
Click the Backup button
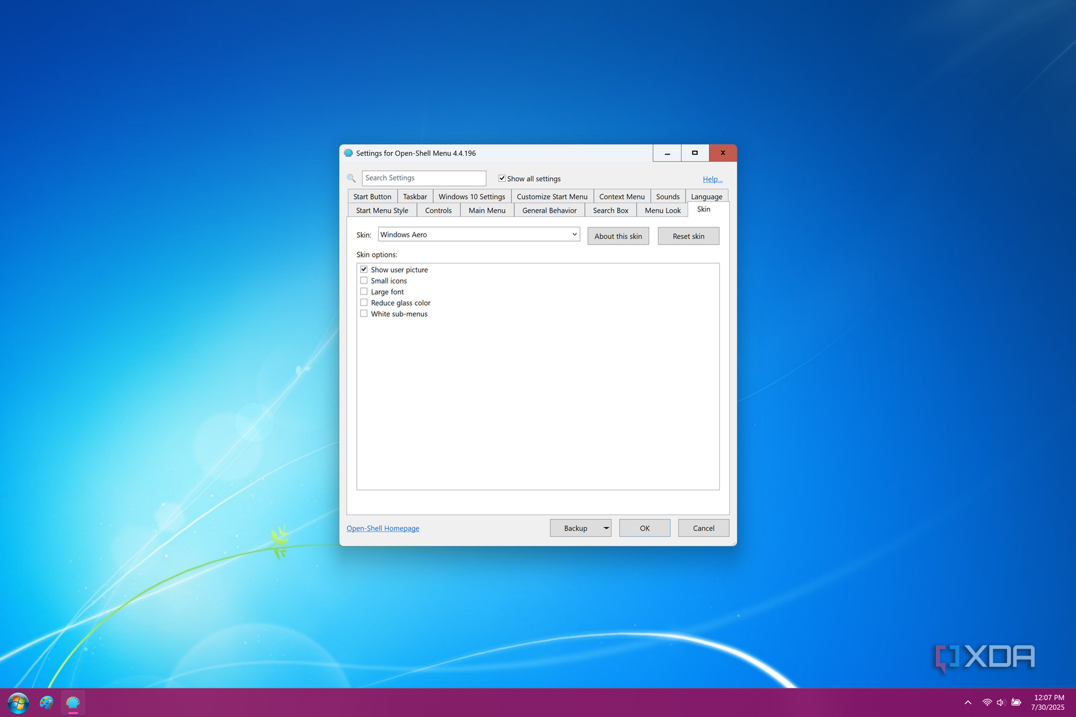(x=575, y=528)
